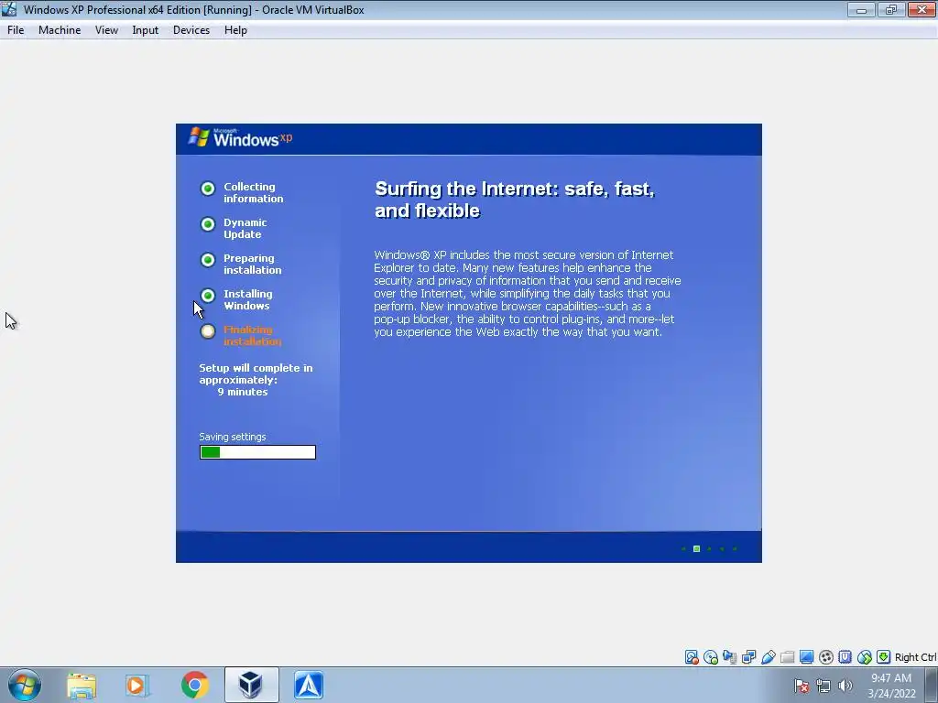Image resolution: width=938 pixels, height=703 pixels.
Task: Click the audio status icon in VirtualBox
Action: [x=730, y=657]
